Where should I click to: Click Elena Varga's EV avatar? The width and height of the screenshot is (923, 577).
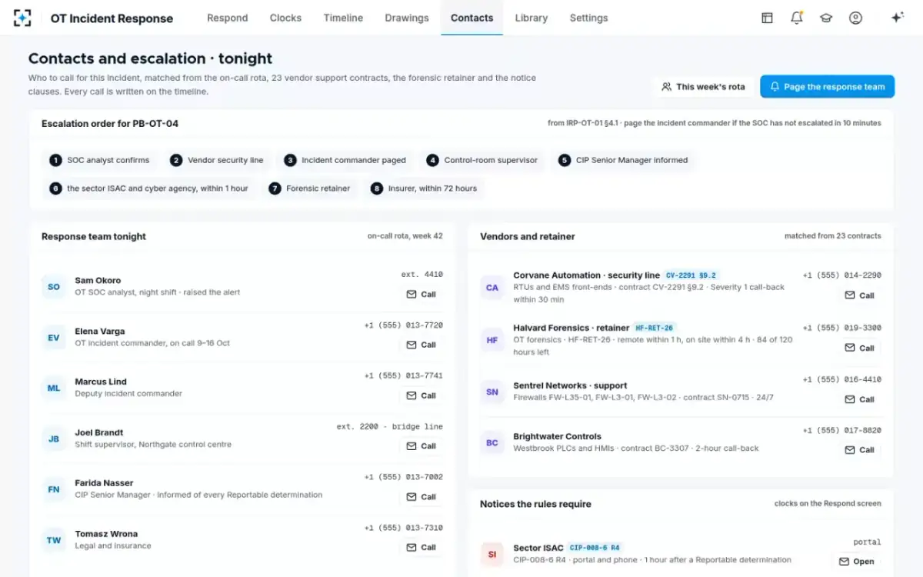54,338
